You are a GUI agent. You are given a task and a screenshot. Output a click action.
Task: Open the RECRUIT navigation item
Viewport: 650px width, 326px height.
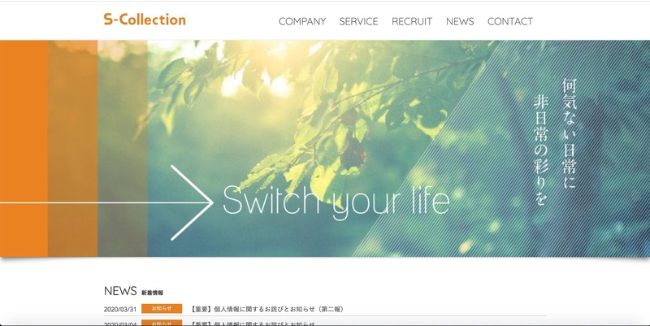tap(412, 22)
